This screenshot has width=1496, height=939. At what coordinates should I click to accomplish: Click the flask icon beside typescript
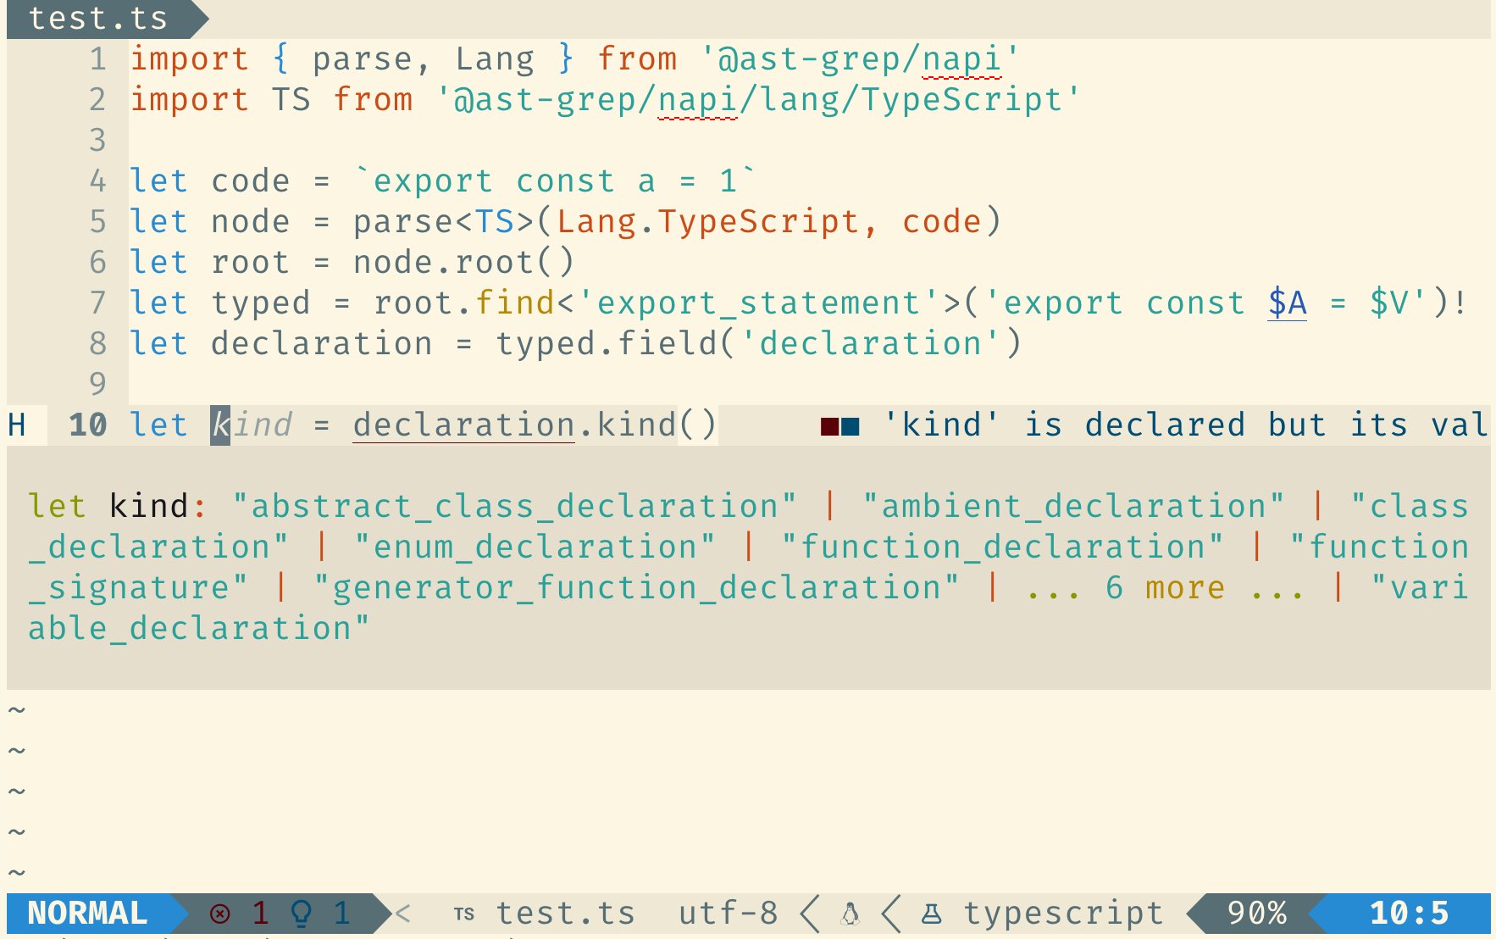pos(931,914)
